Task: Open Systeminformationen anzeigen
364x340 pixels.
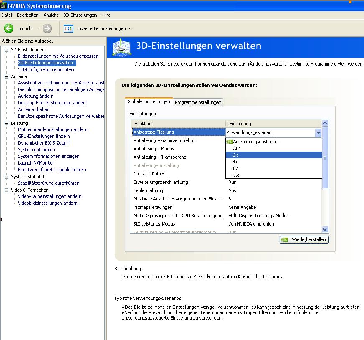Action: pos(49,156)
